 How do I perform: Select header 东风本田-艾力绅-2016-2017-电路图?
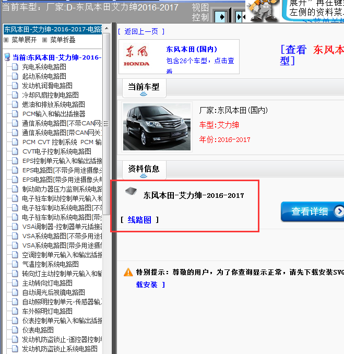53,29
